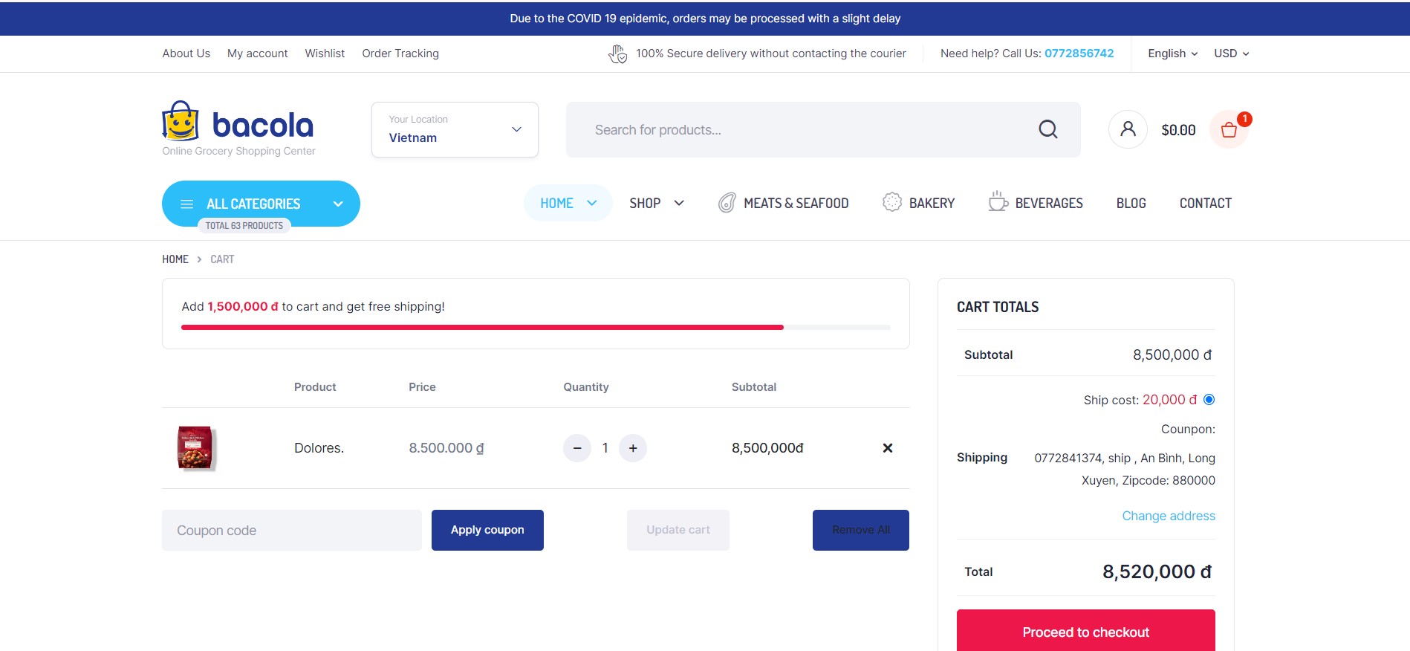Screen dimensions: 1410x651
Task: Open the English language dropdown
Action: pyautogui.click(x=1172, y=54)
